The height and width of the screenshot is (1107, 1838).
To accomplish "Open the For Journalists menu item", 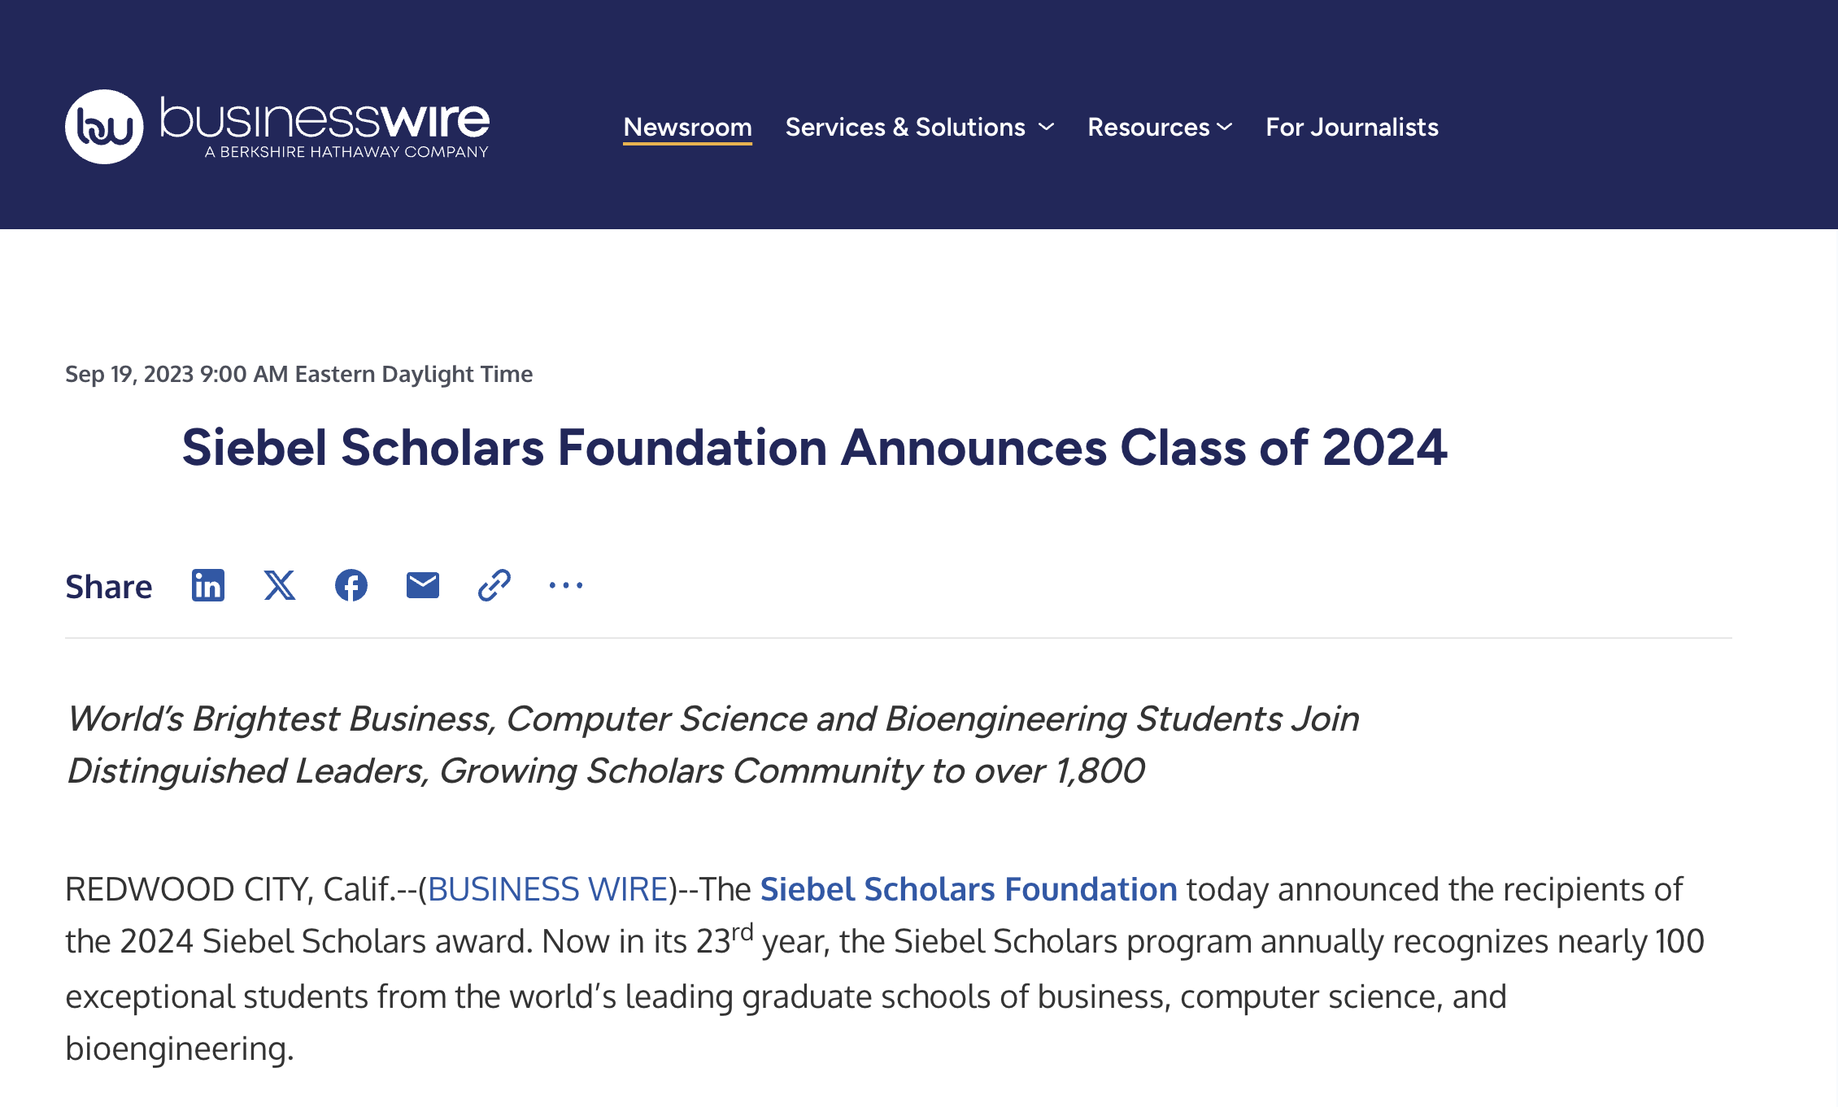I will point(1351,127).
